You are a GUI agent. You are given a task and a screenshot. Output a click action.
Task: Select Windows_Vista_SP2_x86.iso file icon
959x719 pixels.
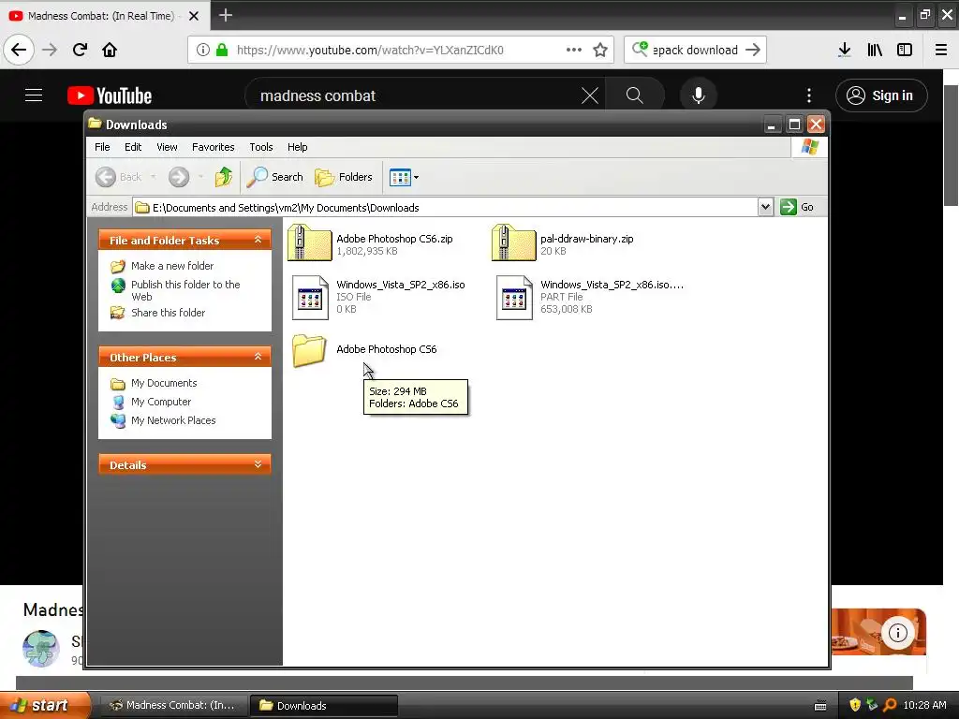(x=310, y=298)
